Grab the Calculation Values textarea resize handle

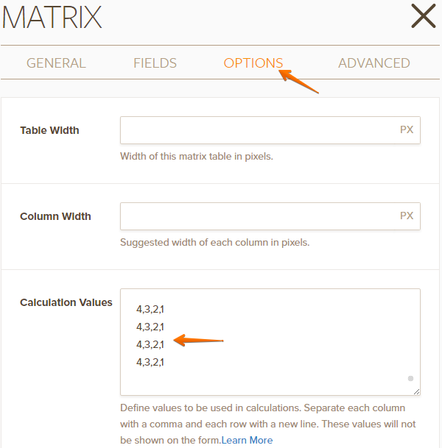[416, 391]
